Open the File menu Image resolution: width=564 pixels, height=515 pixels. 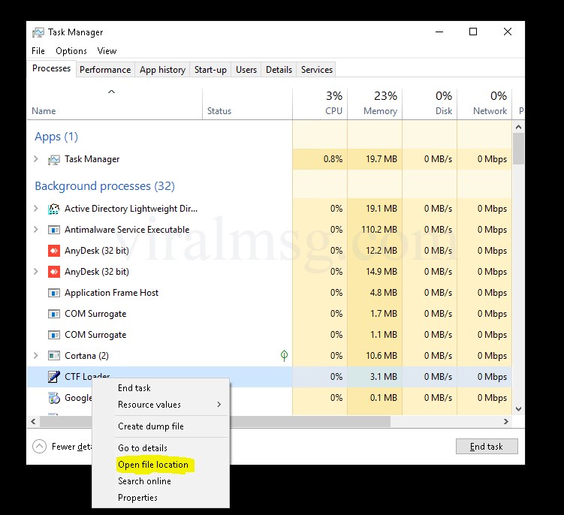tap(38, 51)
